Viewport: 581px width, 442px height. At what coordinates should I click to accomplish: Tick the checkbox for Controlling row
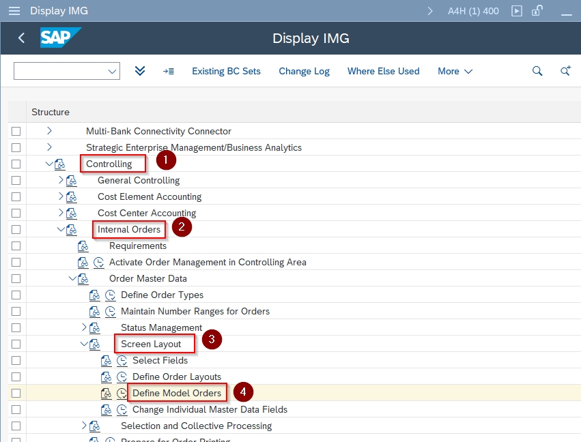click(x=16, y=164)
